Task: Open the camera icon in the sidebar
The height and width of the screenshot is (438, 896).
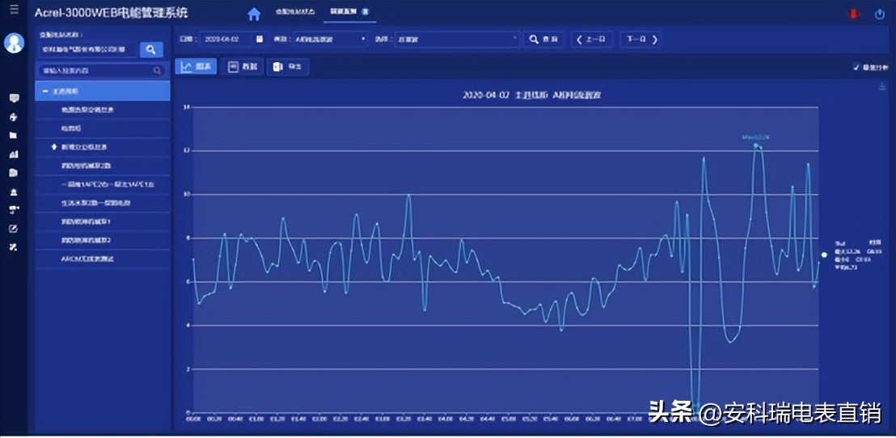Action: pyautogui.click(x=15, y=209)
